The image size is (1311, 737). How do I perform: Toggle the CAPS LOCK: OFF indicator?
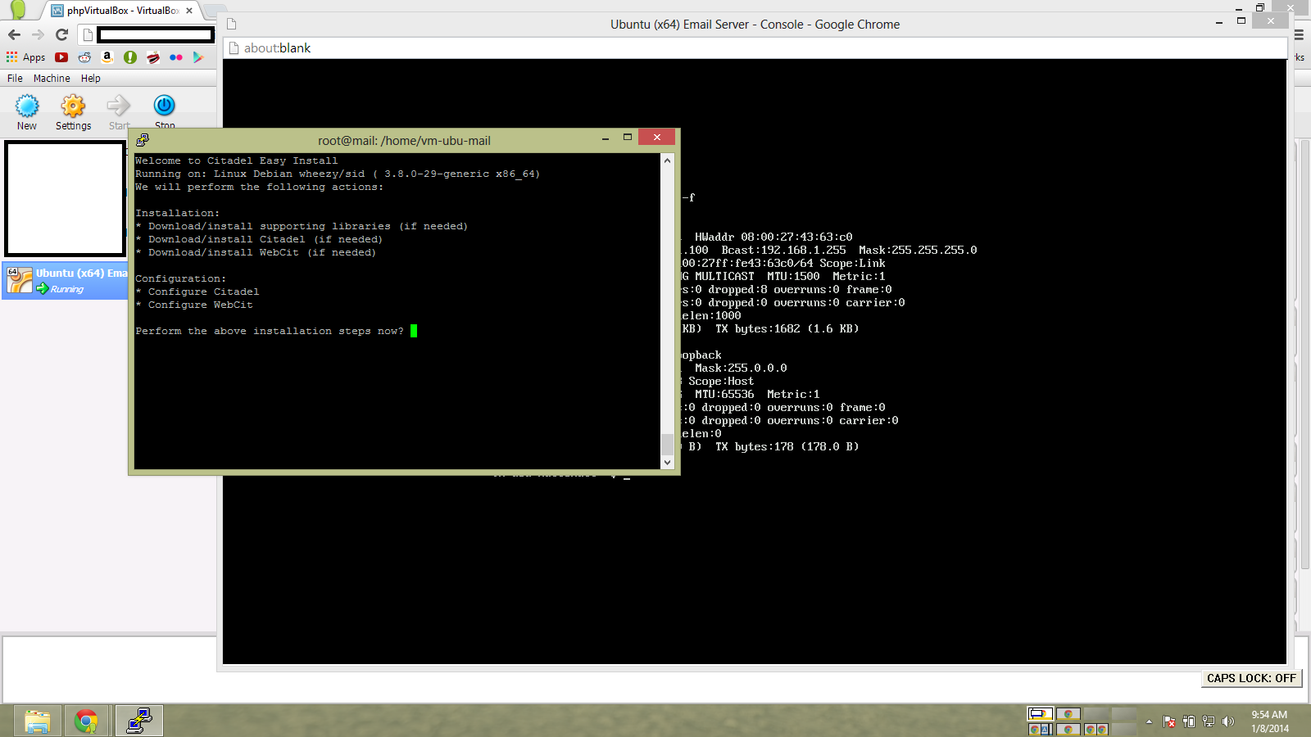click(x=1250, y=678)
